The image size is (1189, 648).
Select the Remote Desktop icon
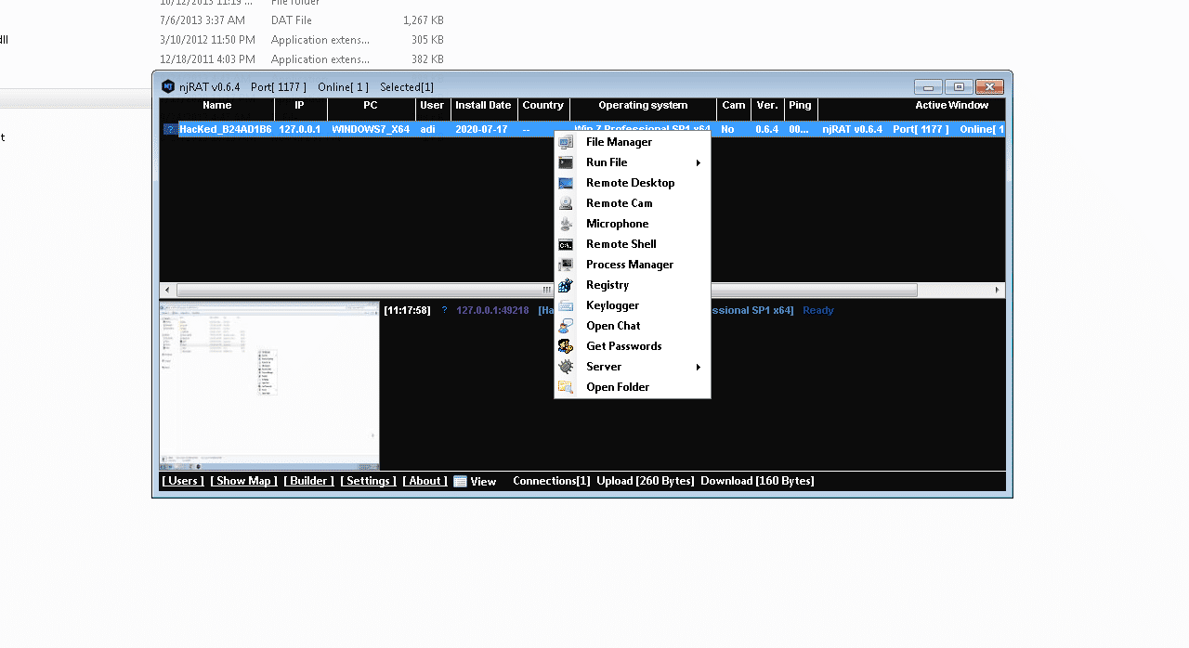pyautogui.click(x=566, y=182)
